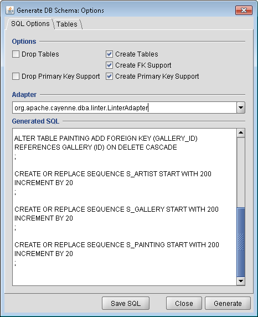Click the Save SQL button
The height and width of the screenshot is (317, 258).
click(x=126, y=303)
